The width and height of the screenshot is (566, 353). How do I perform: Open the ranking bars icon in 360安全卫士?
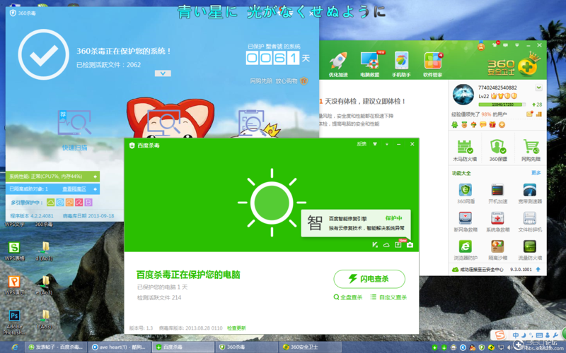[539, 114]
